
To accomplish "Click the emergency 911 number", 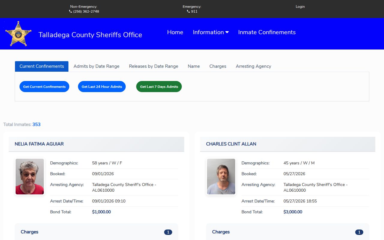I will [194, 11].
